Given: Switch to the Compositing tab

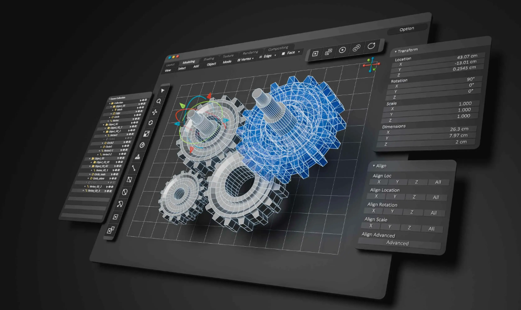Looking at the screenshot, I should tap(278, 48).
